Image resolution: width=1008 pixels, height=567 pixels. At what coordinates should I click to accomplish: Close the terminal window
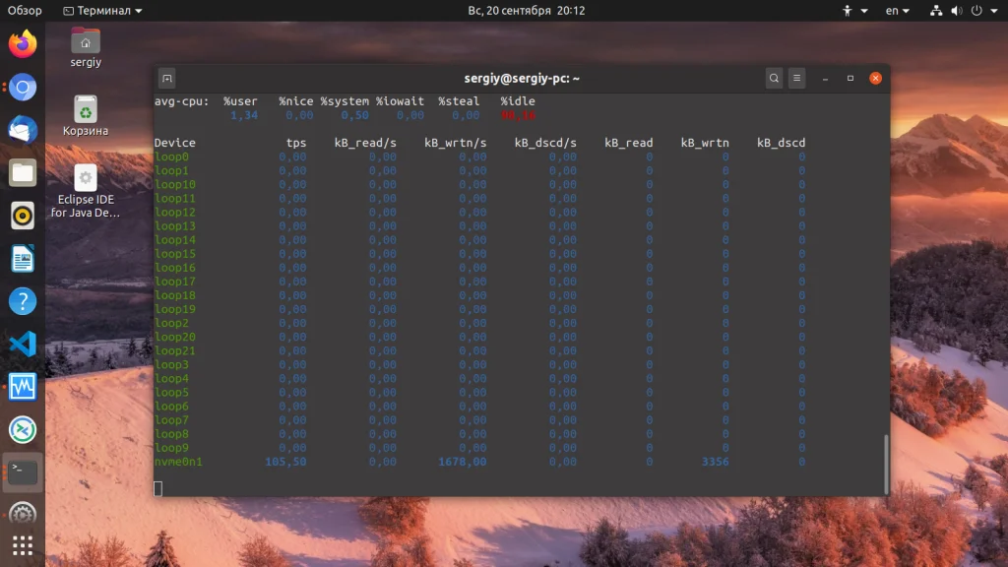875,79
